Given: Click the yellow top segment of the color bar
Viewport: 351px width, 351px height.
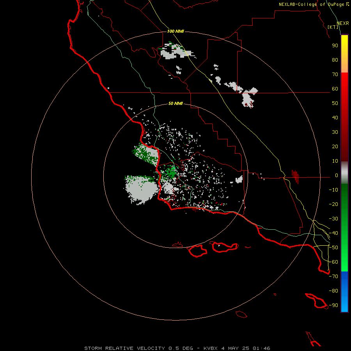Looking at the screenshot, I should pyautogui.click(x=344, y=54).
